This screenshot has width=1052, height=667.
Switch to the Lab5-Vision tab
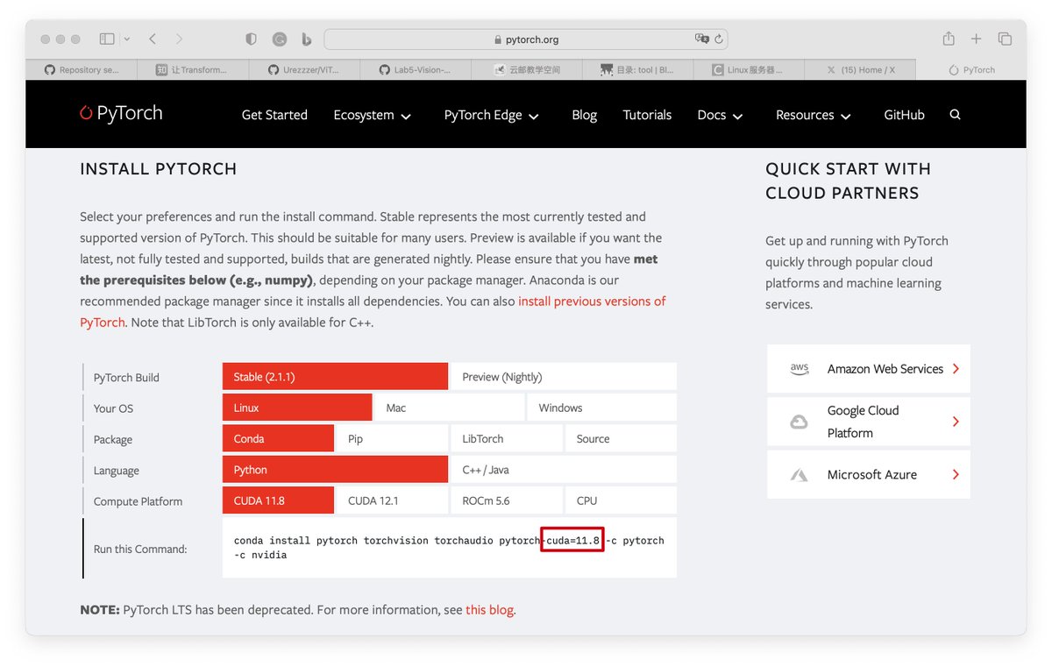point(416,69)
